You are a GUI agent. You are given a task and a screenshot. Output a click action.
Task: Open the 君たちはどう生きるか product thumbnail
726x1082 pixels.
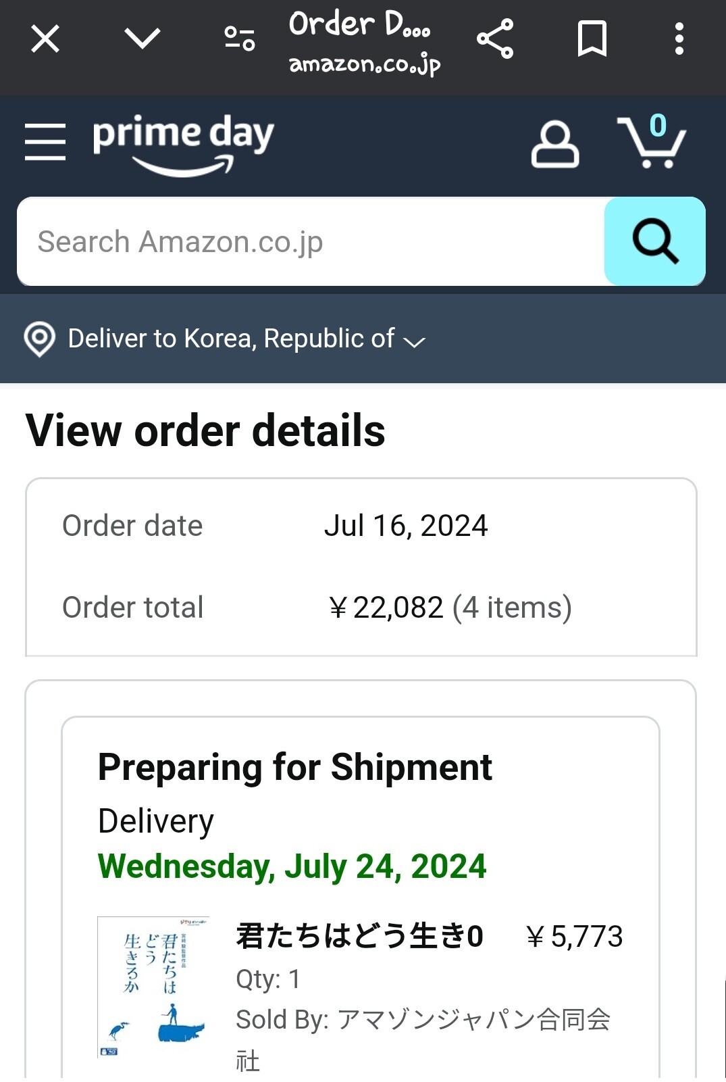(153, 986)
